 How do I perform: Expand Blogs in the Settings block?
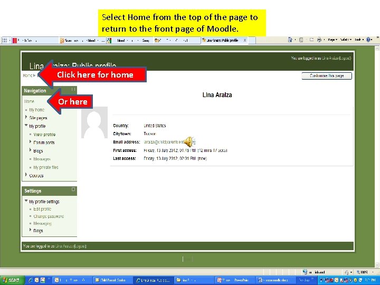(x=30, y=230)
